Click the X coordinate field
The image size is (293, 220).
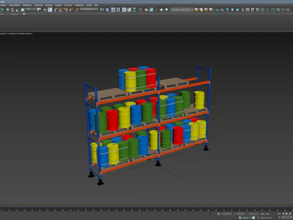[x=228, y=214]
